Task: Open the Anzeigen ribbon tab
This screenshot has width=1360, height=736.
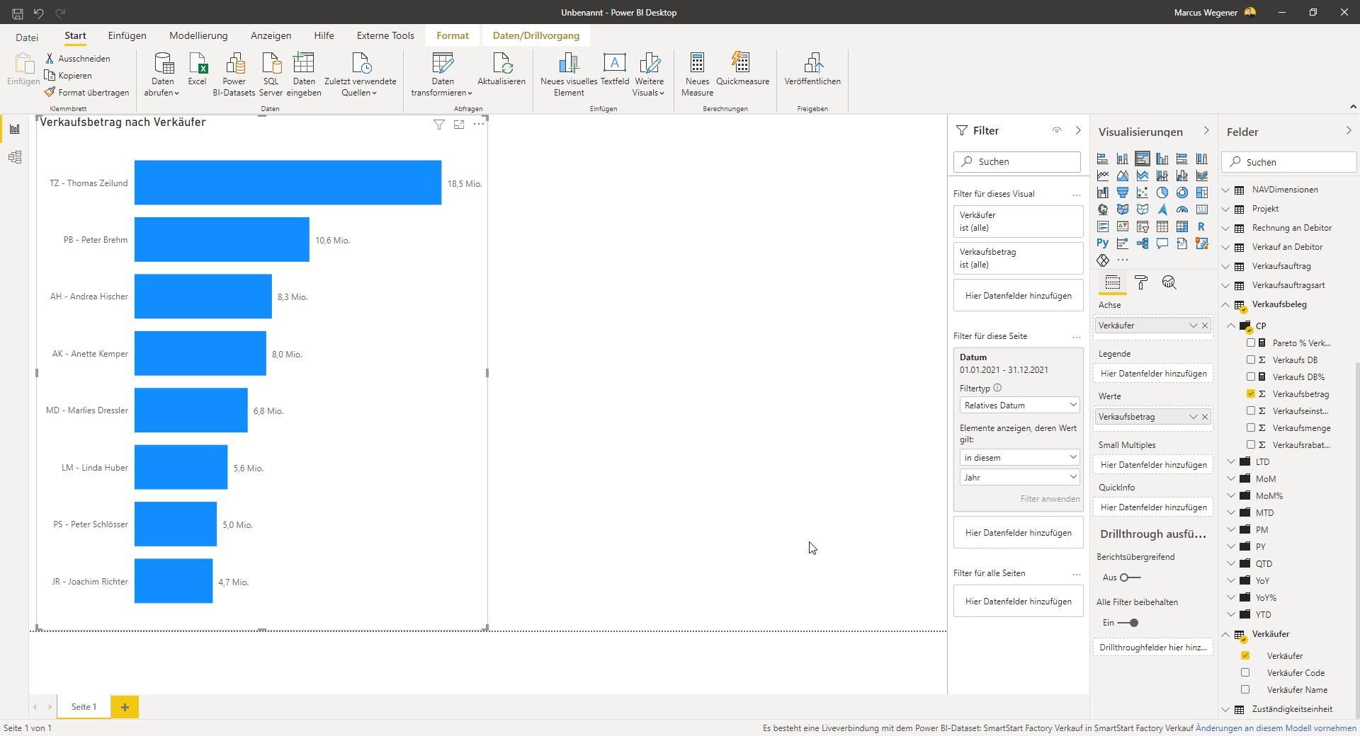Action: [271, 35]
